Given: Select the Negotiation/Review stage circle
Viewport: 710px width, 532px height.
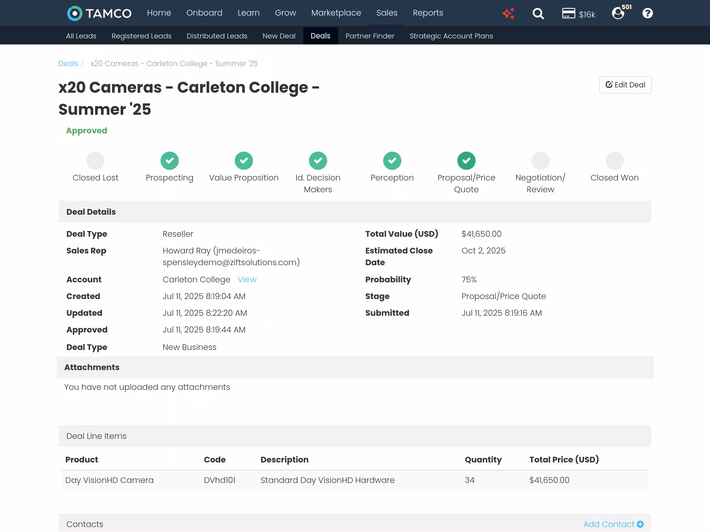Looking at the screenshot, I should click(x=540, y=161).
